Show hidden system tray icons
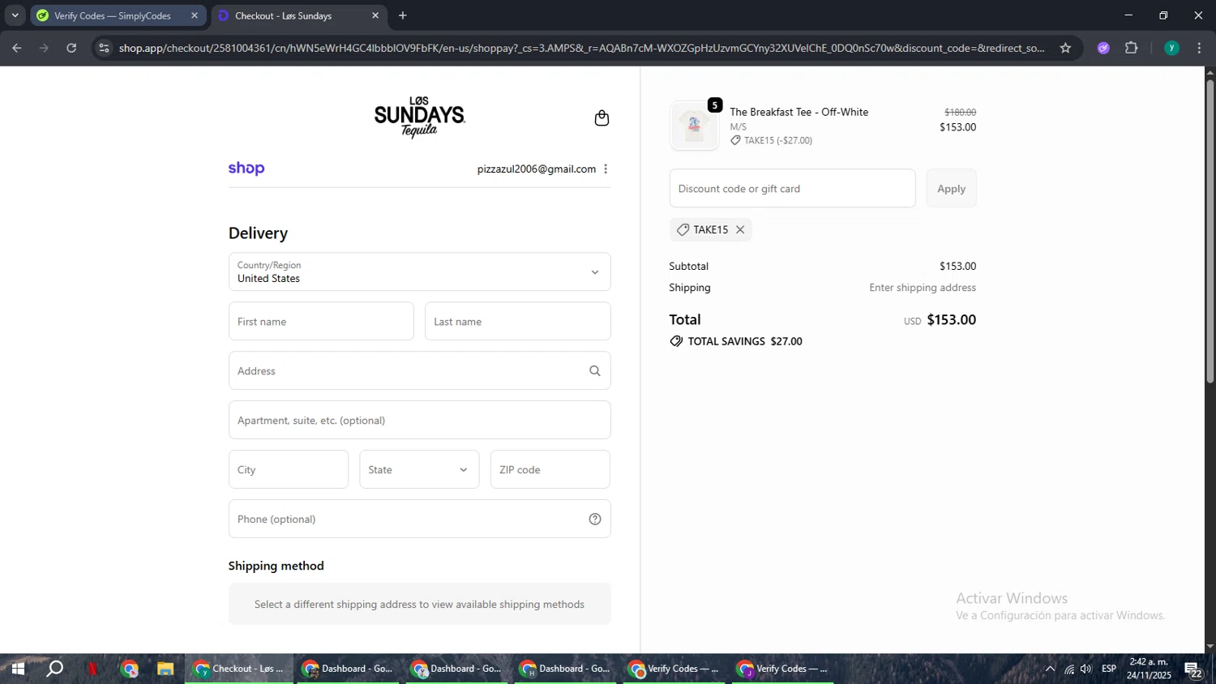1216x684 pixels. click(x=1050, y=669)
